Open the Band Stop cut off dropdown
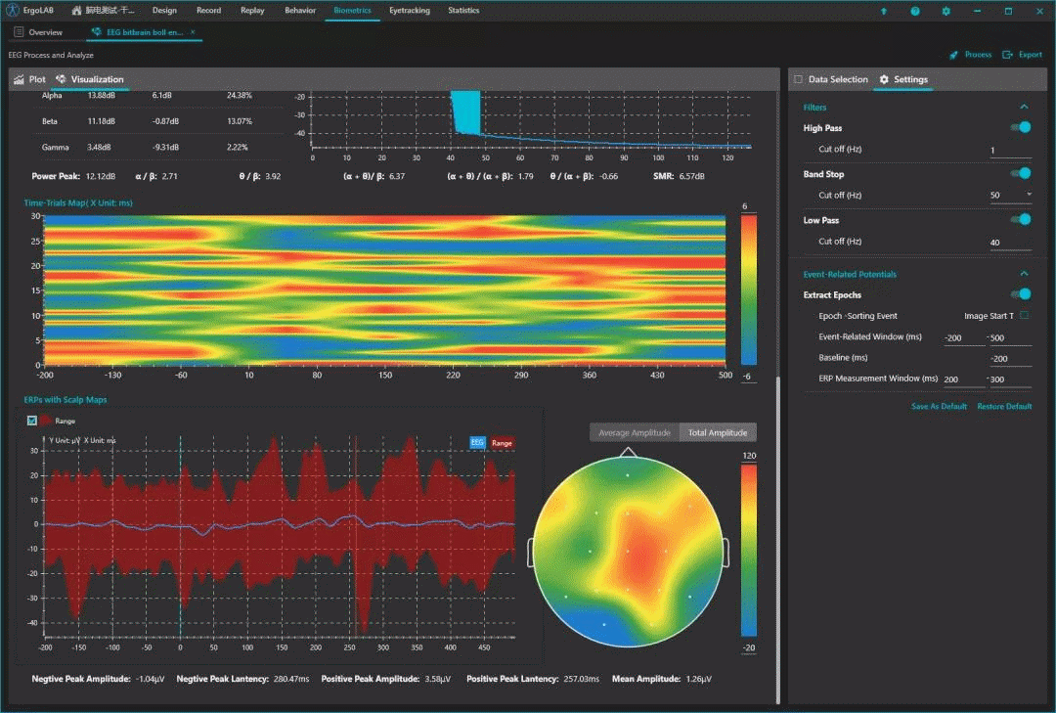Screen dimensions: 1056x713 click(x=1028, y=195)
